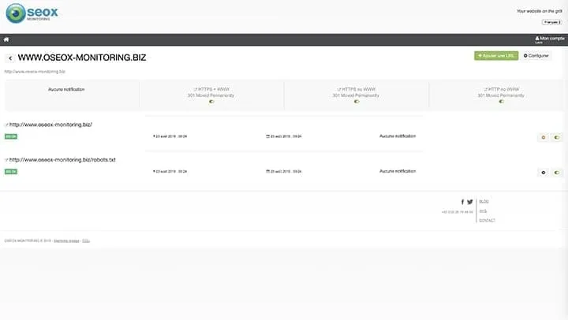Click Aucune notification in the summary box
The height and width of the screenshot is (320, 568).
tap(66, 89)
